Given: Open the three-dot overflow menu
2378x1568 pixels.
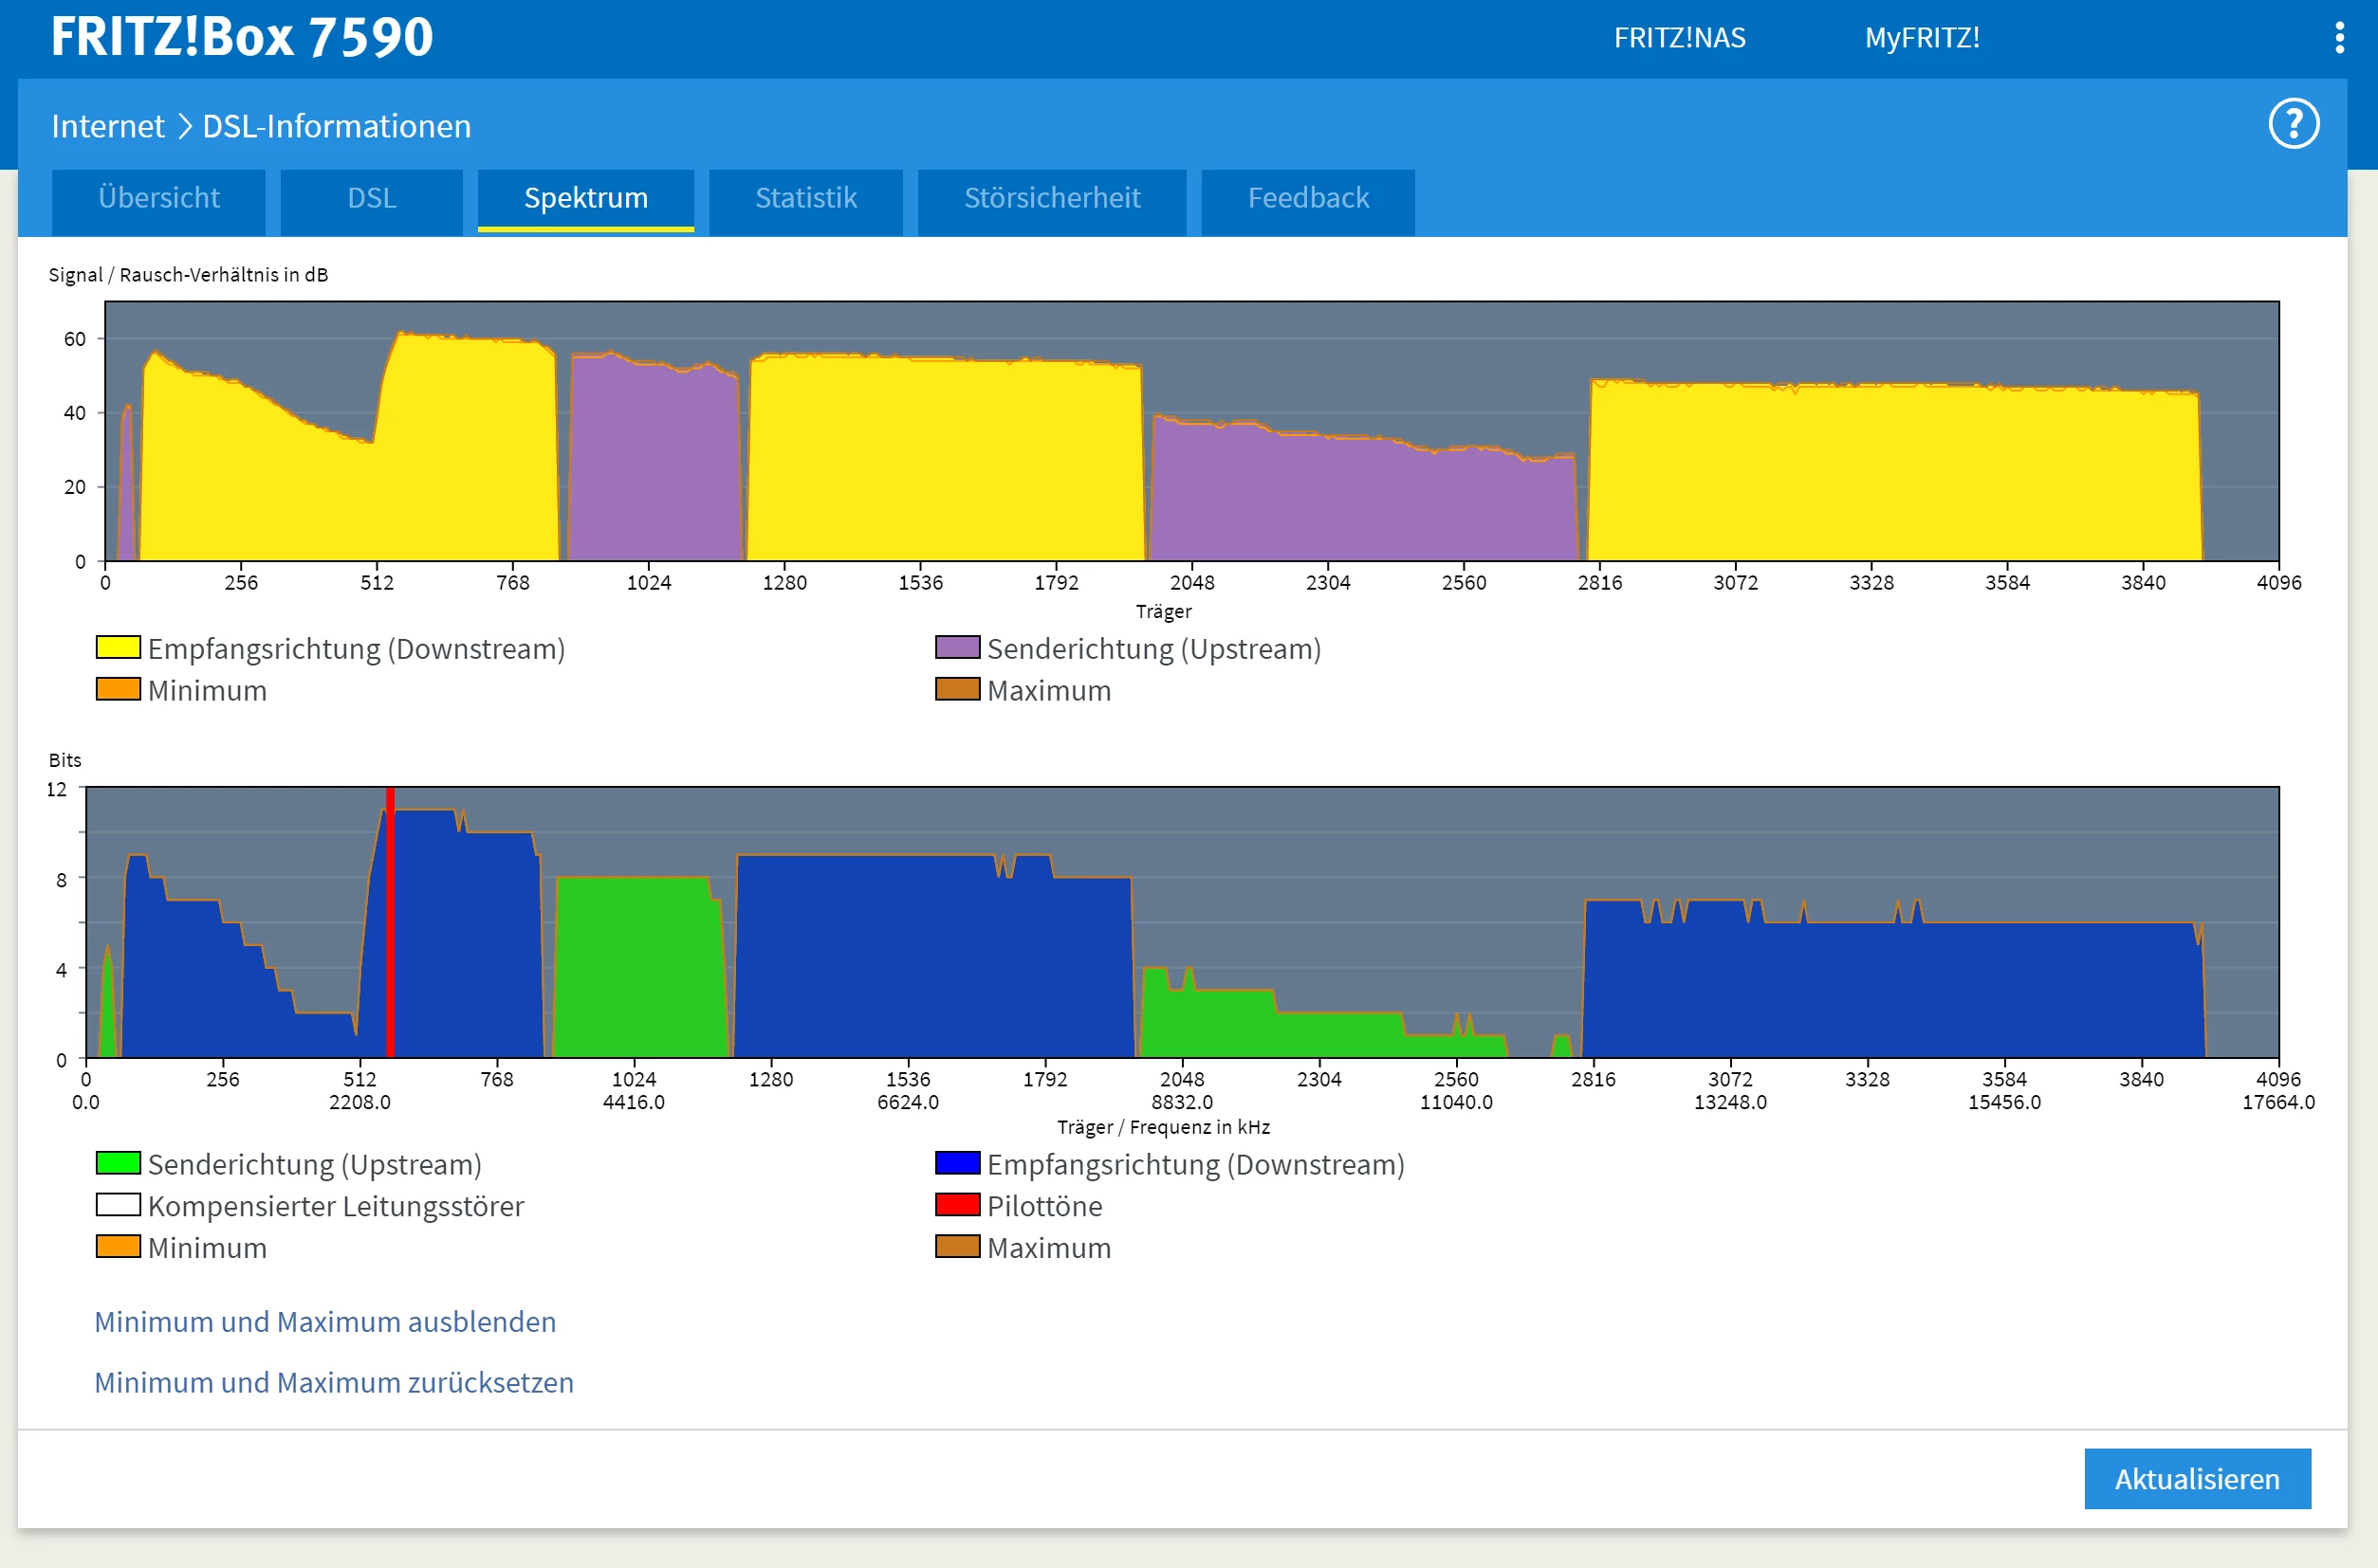Looking at the screenshot, I should (x=2339, y=38).
